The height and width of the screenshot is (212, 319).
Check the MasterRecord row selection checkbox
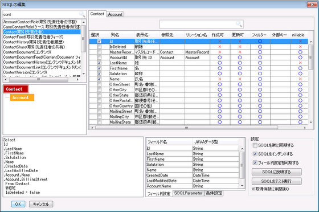tap(99, 52)
